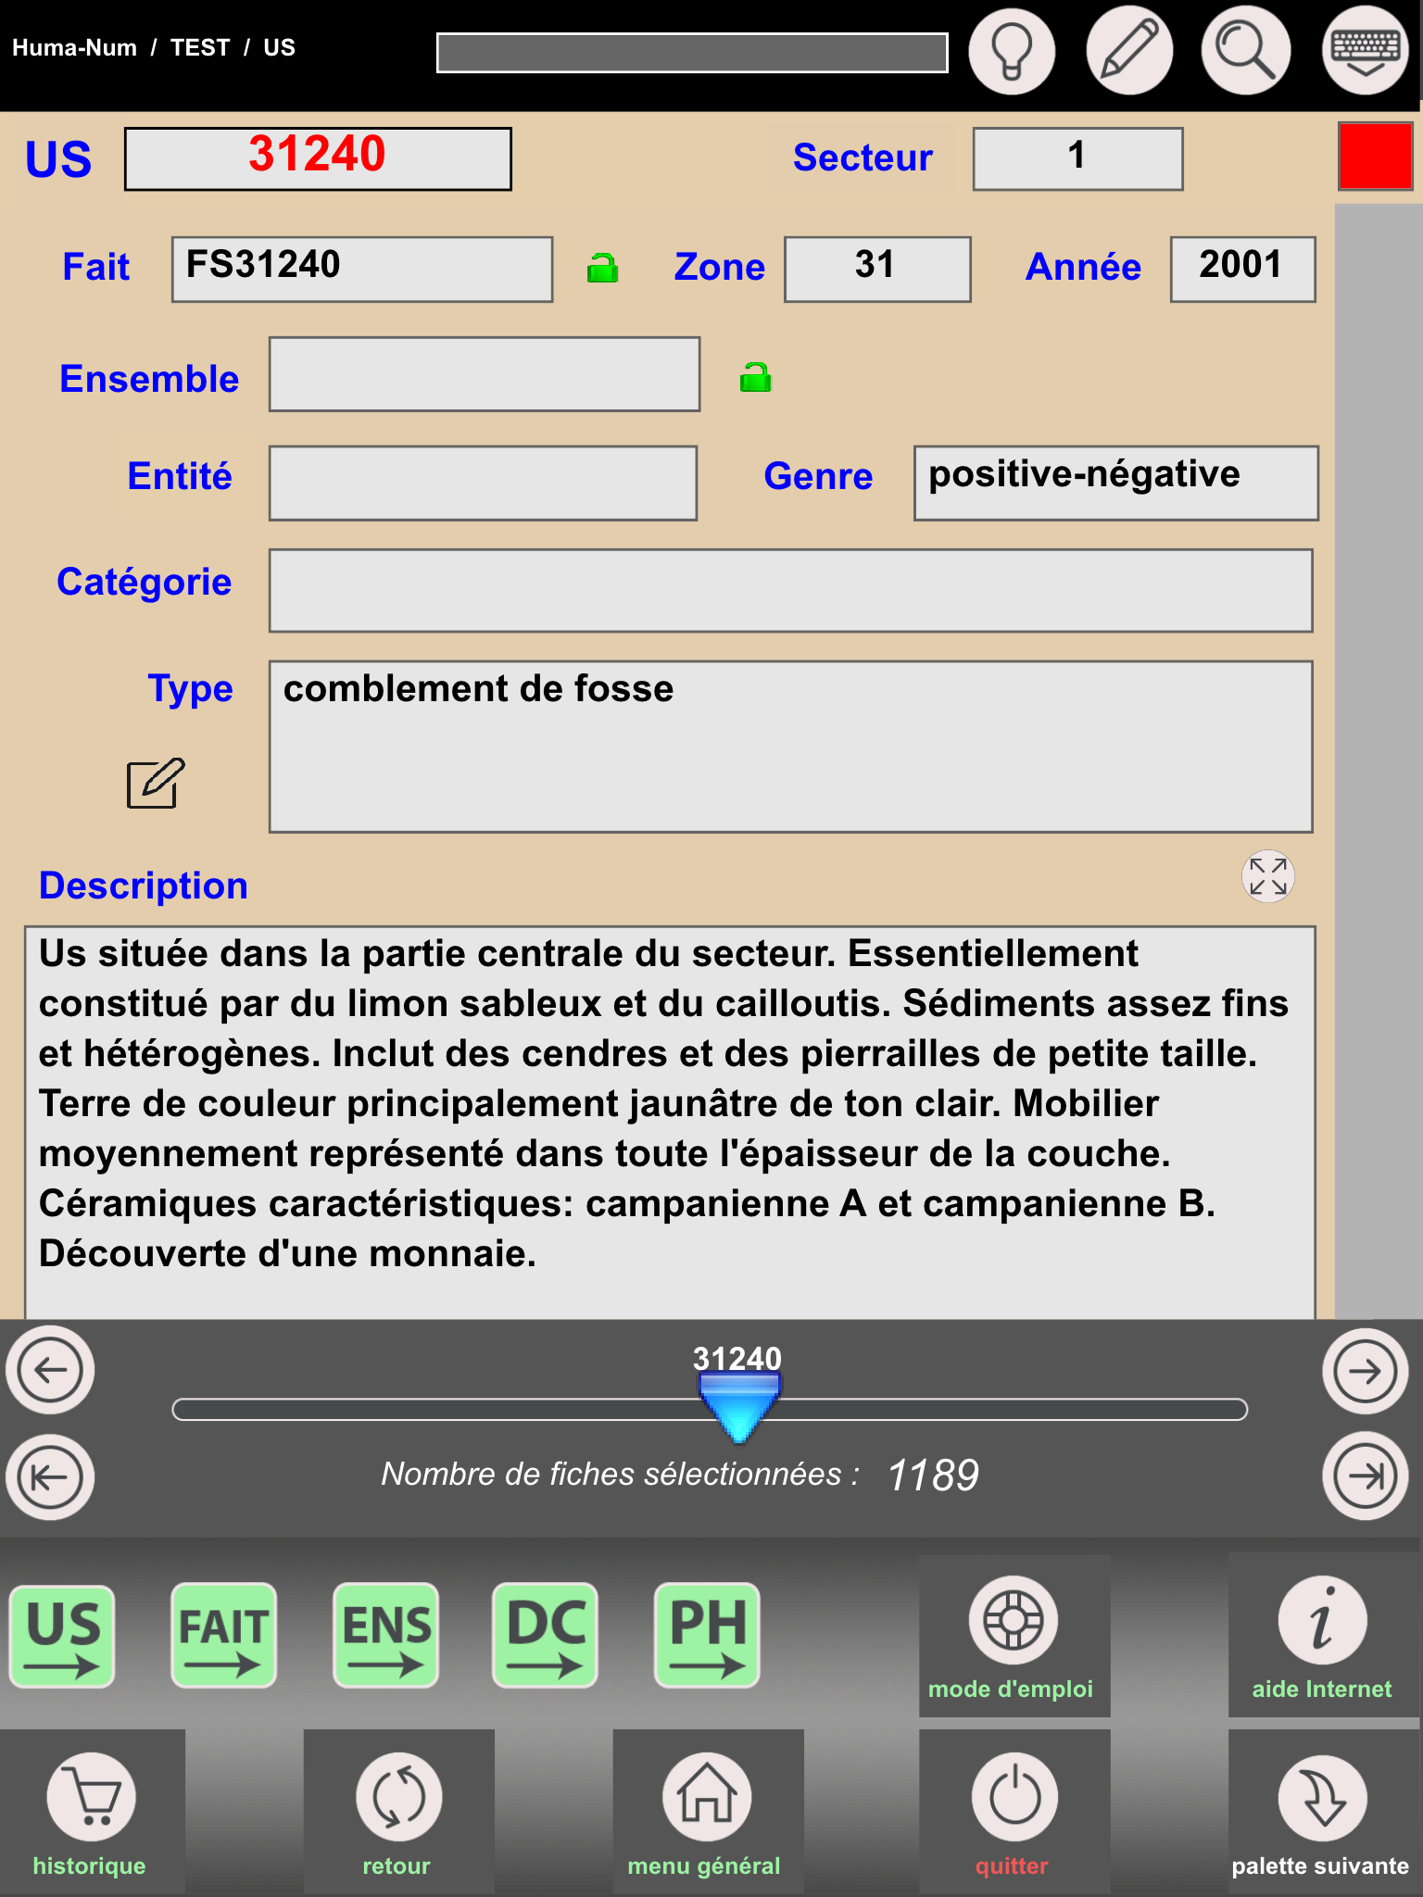Viewport: 1423px width, 1897px height.
Task: Click the Genre field positive-négative
Action: [1115, 483]
